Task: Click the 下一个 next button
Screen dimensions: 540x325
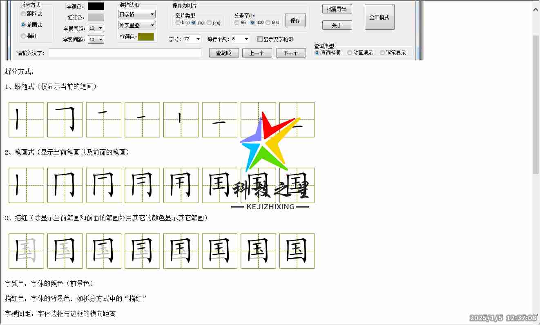Action: click(x=291, y=52)
